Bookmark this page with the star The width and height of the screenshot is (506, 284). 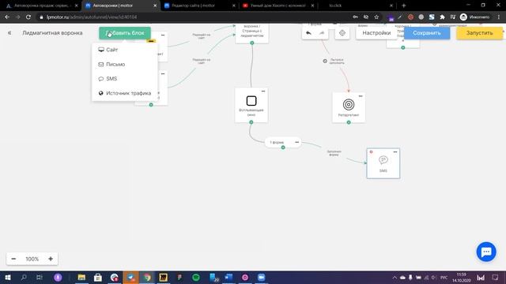(376, 17)
